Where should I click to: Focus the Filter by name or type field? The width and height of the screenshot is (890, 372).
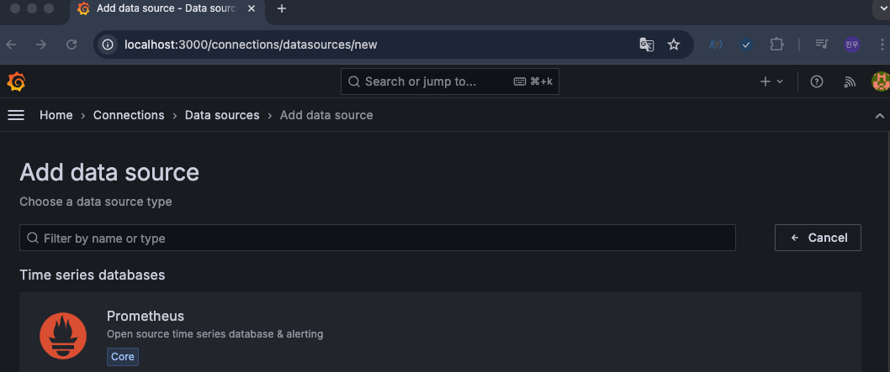point(378,238)
